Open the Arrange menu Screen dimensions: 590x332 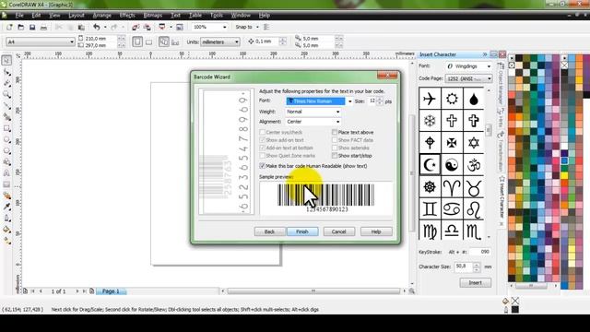point(101,16)
